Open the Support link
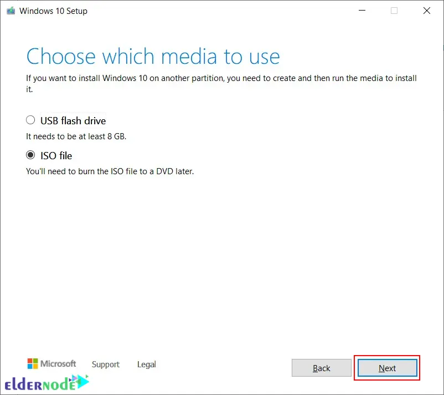444x395 pixels. tap(105, 364)
